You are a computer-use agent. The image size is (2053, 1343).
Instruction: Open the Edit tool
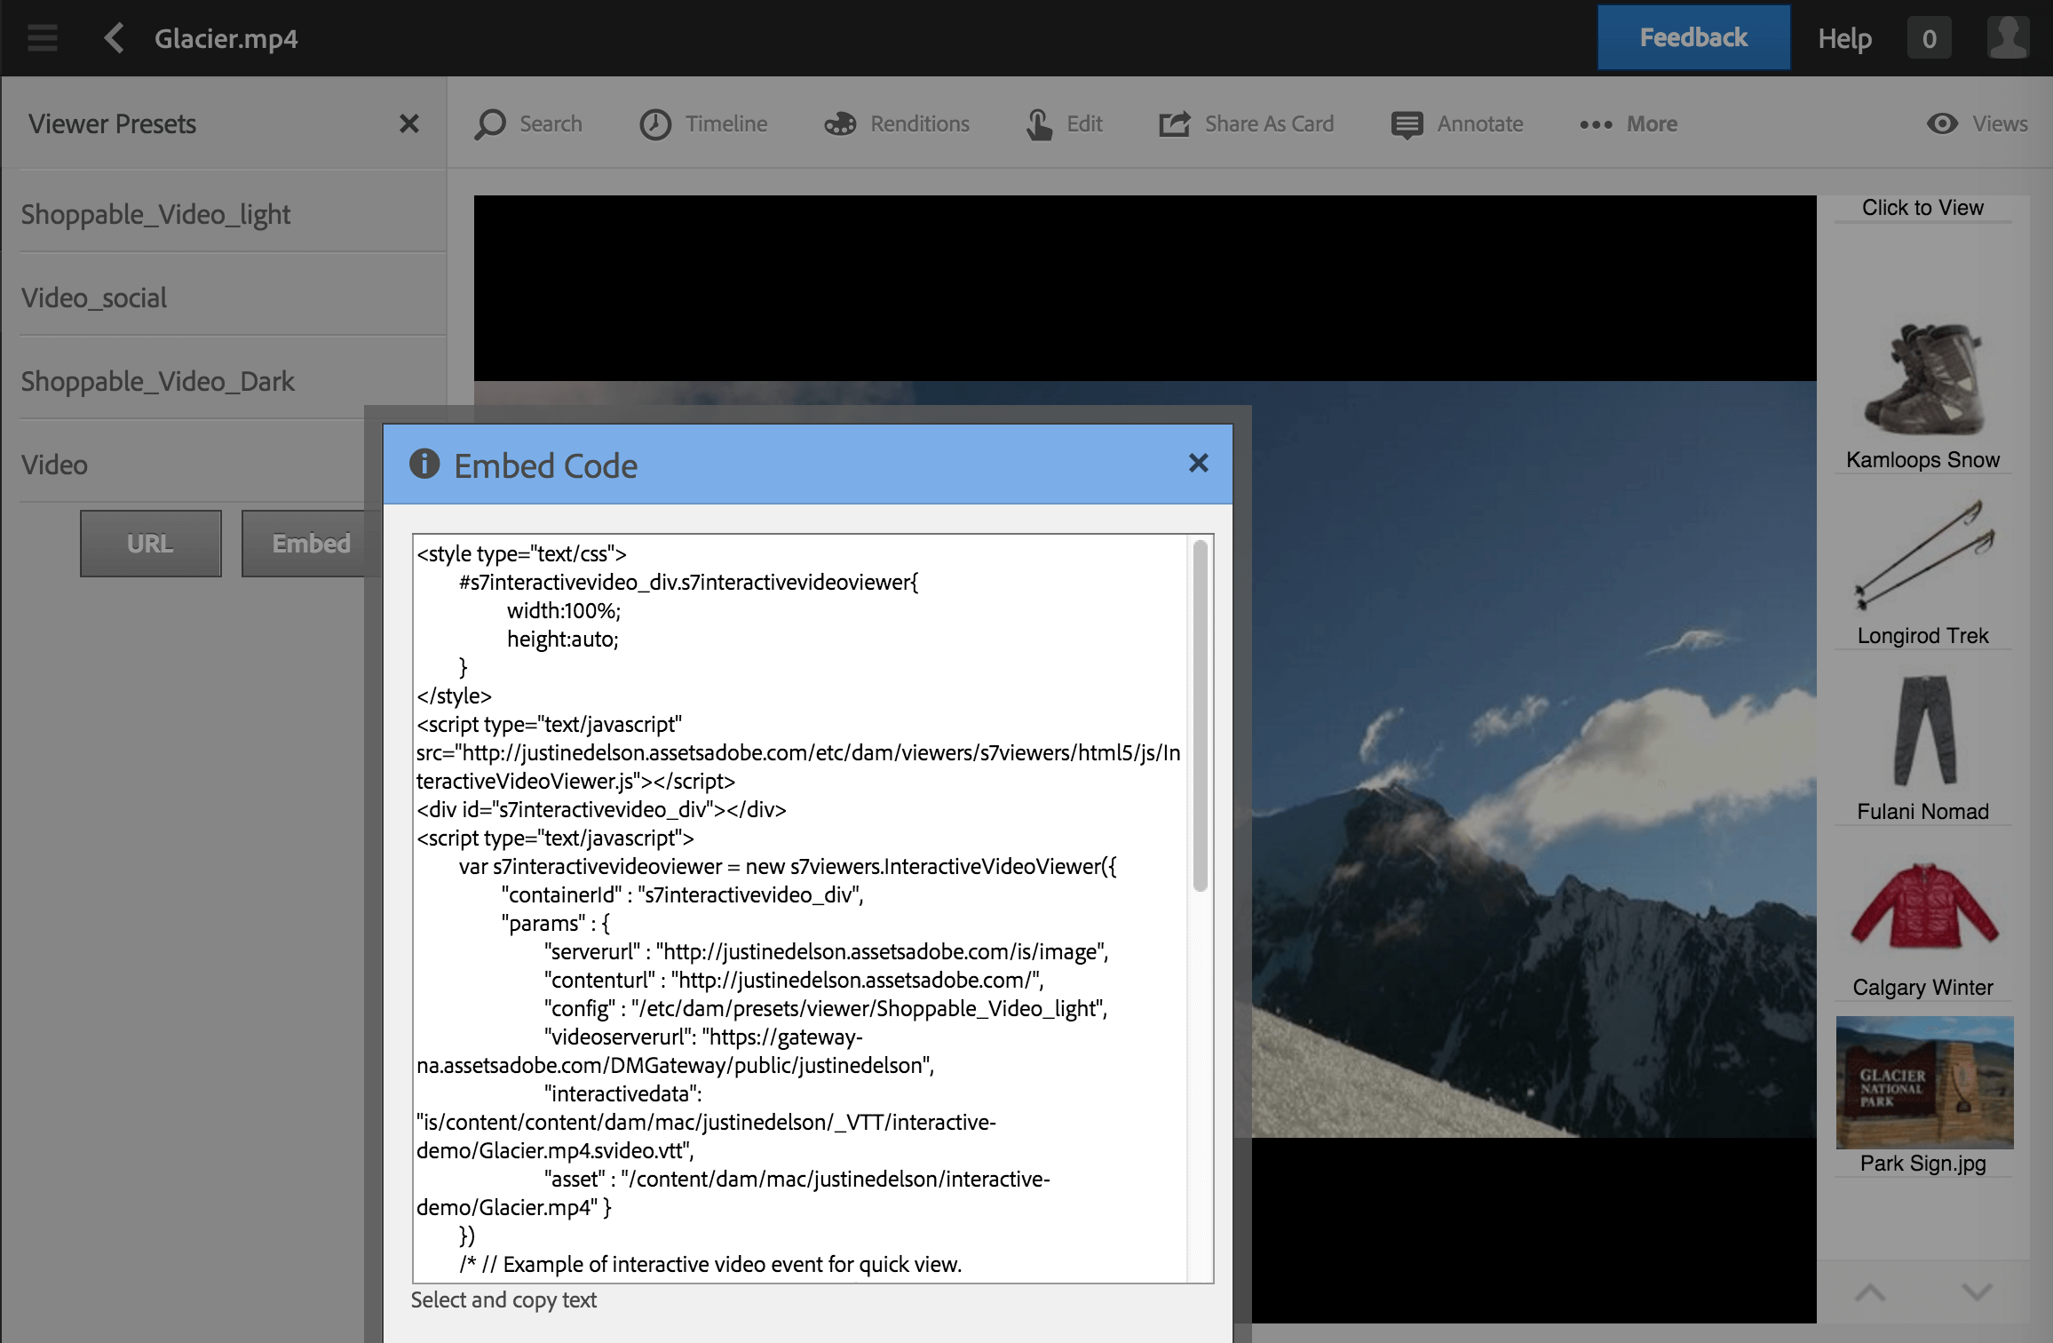pyautogui.click(x=1064, y=123)
